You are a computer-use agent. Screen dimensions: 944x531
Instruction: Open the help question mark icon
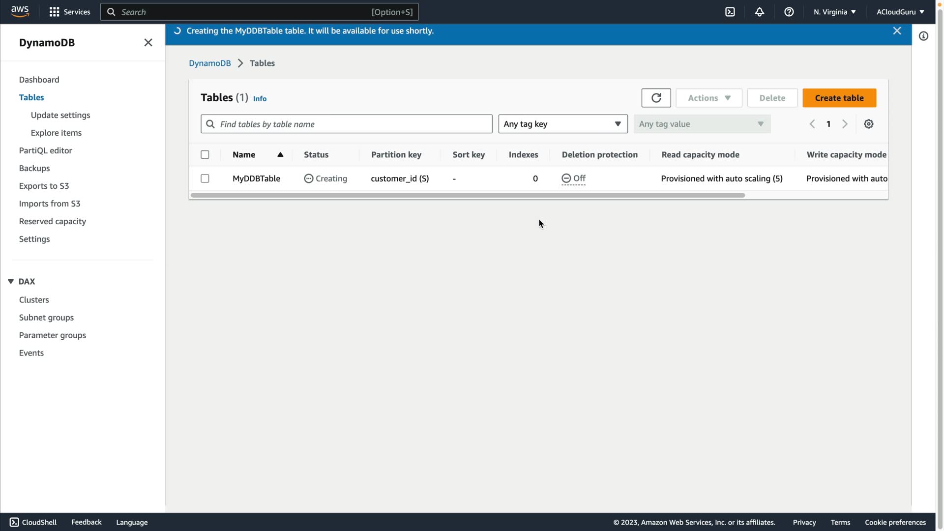point(789,12)
